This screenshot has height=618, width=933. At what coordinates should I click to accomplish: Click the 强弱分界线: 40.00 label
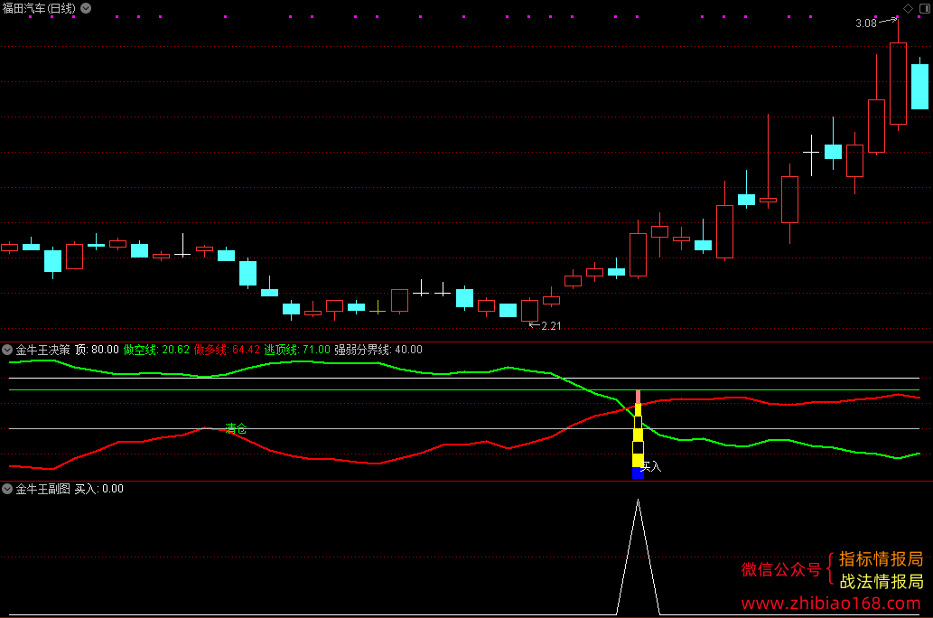[x=378, y=350]
